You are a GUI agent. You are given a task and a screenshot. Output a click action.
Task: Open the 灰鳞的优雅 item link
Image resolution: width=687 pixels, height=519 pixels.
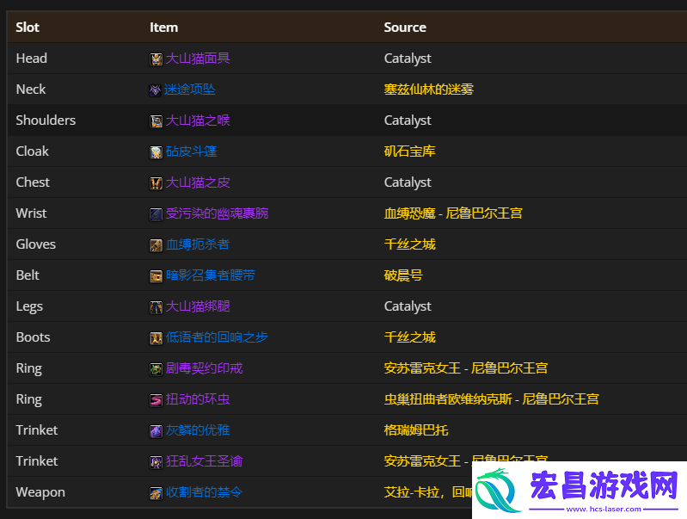point(198,430)
